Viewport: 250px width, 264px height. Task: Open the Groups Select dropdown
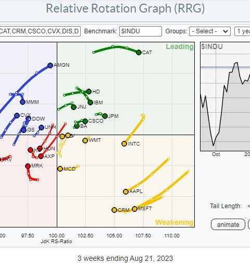click(210, 31)
